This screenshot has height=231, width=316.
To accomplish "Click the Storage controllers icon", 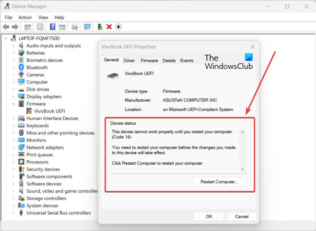I will [x=21, y=198].
